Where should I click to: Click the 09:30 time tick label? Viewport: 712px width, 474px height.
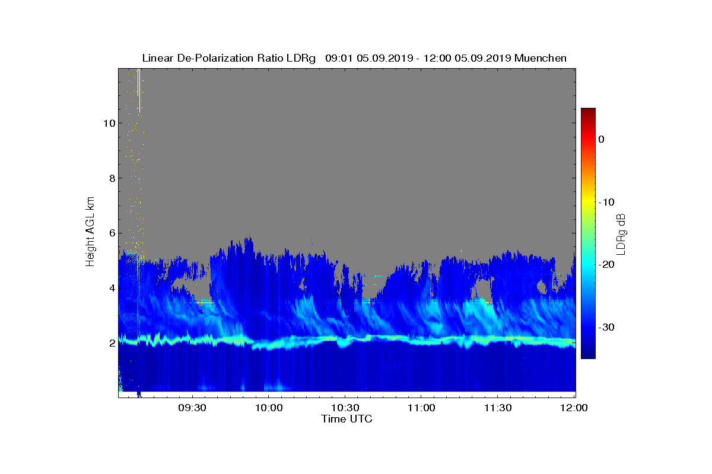tap(192, 408)
